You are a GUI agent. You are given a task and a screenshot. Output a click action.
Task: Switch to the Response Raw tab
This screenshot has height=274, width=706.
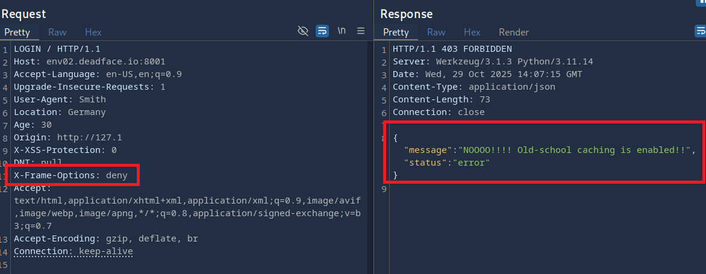(x=436, y=32)
